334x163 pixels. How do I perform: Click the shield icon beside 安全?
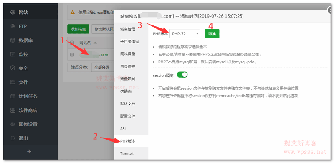pyautogui.click(x=13, y=68)
